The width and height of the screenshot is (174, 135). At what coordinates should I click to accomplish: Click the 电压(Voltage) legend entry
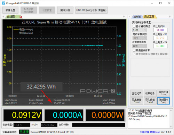(x=23, y=30)
